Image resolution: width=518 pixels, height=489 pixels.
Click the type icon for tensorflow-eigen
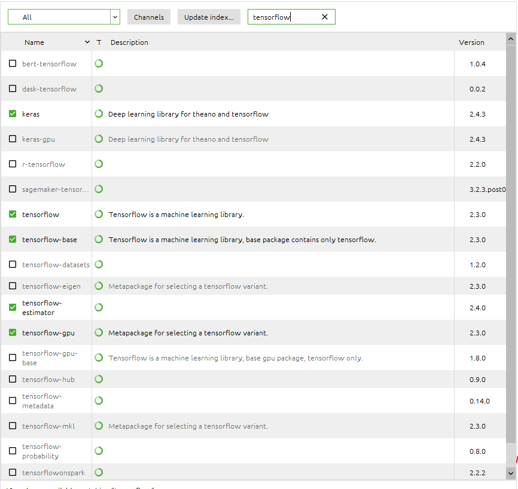click(x=99, y=286)
